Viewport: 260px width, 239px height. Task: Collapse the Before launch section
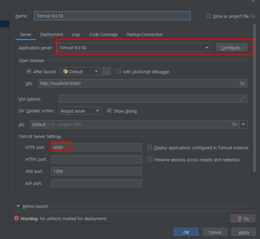coord(18,206)
